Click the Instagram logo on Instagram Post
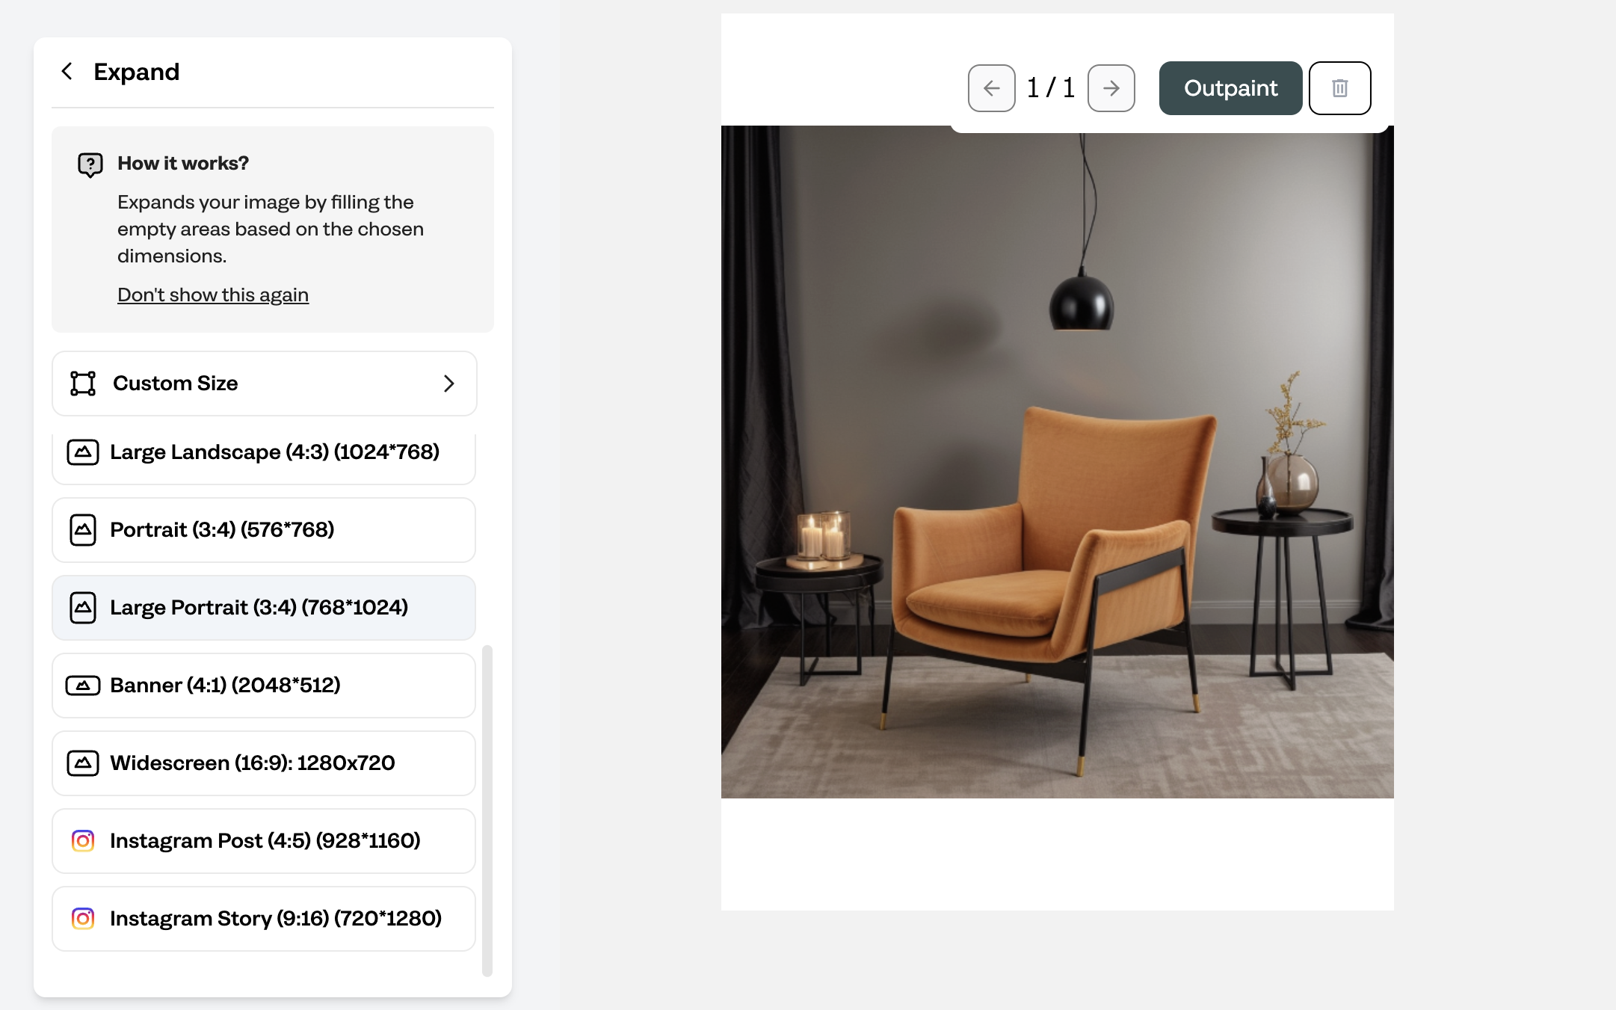Image resolution: width=1616 pixels, height=1010 pixels. coord(83,841)
